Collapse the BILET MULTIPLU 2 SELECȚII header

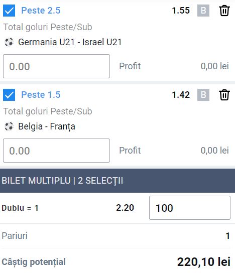coord(117,181)
